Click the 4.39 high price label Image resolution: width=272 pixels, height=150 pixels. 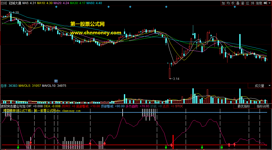16,12
